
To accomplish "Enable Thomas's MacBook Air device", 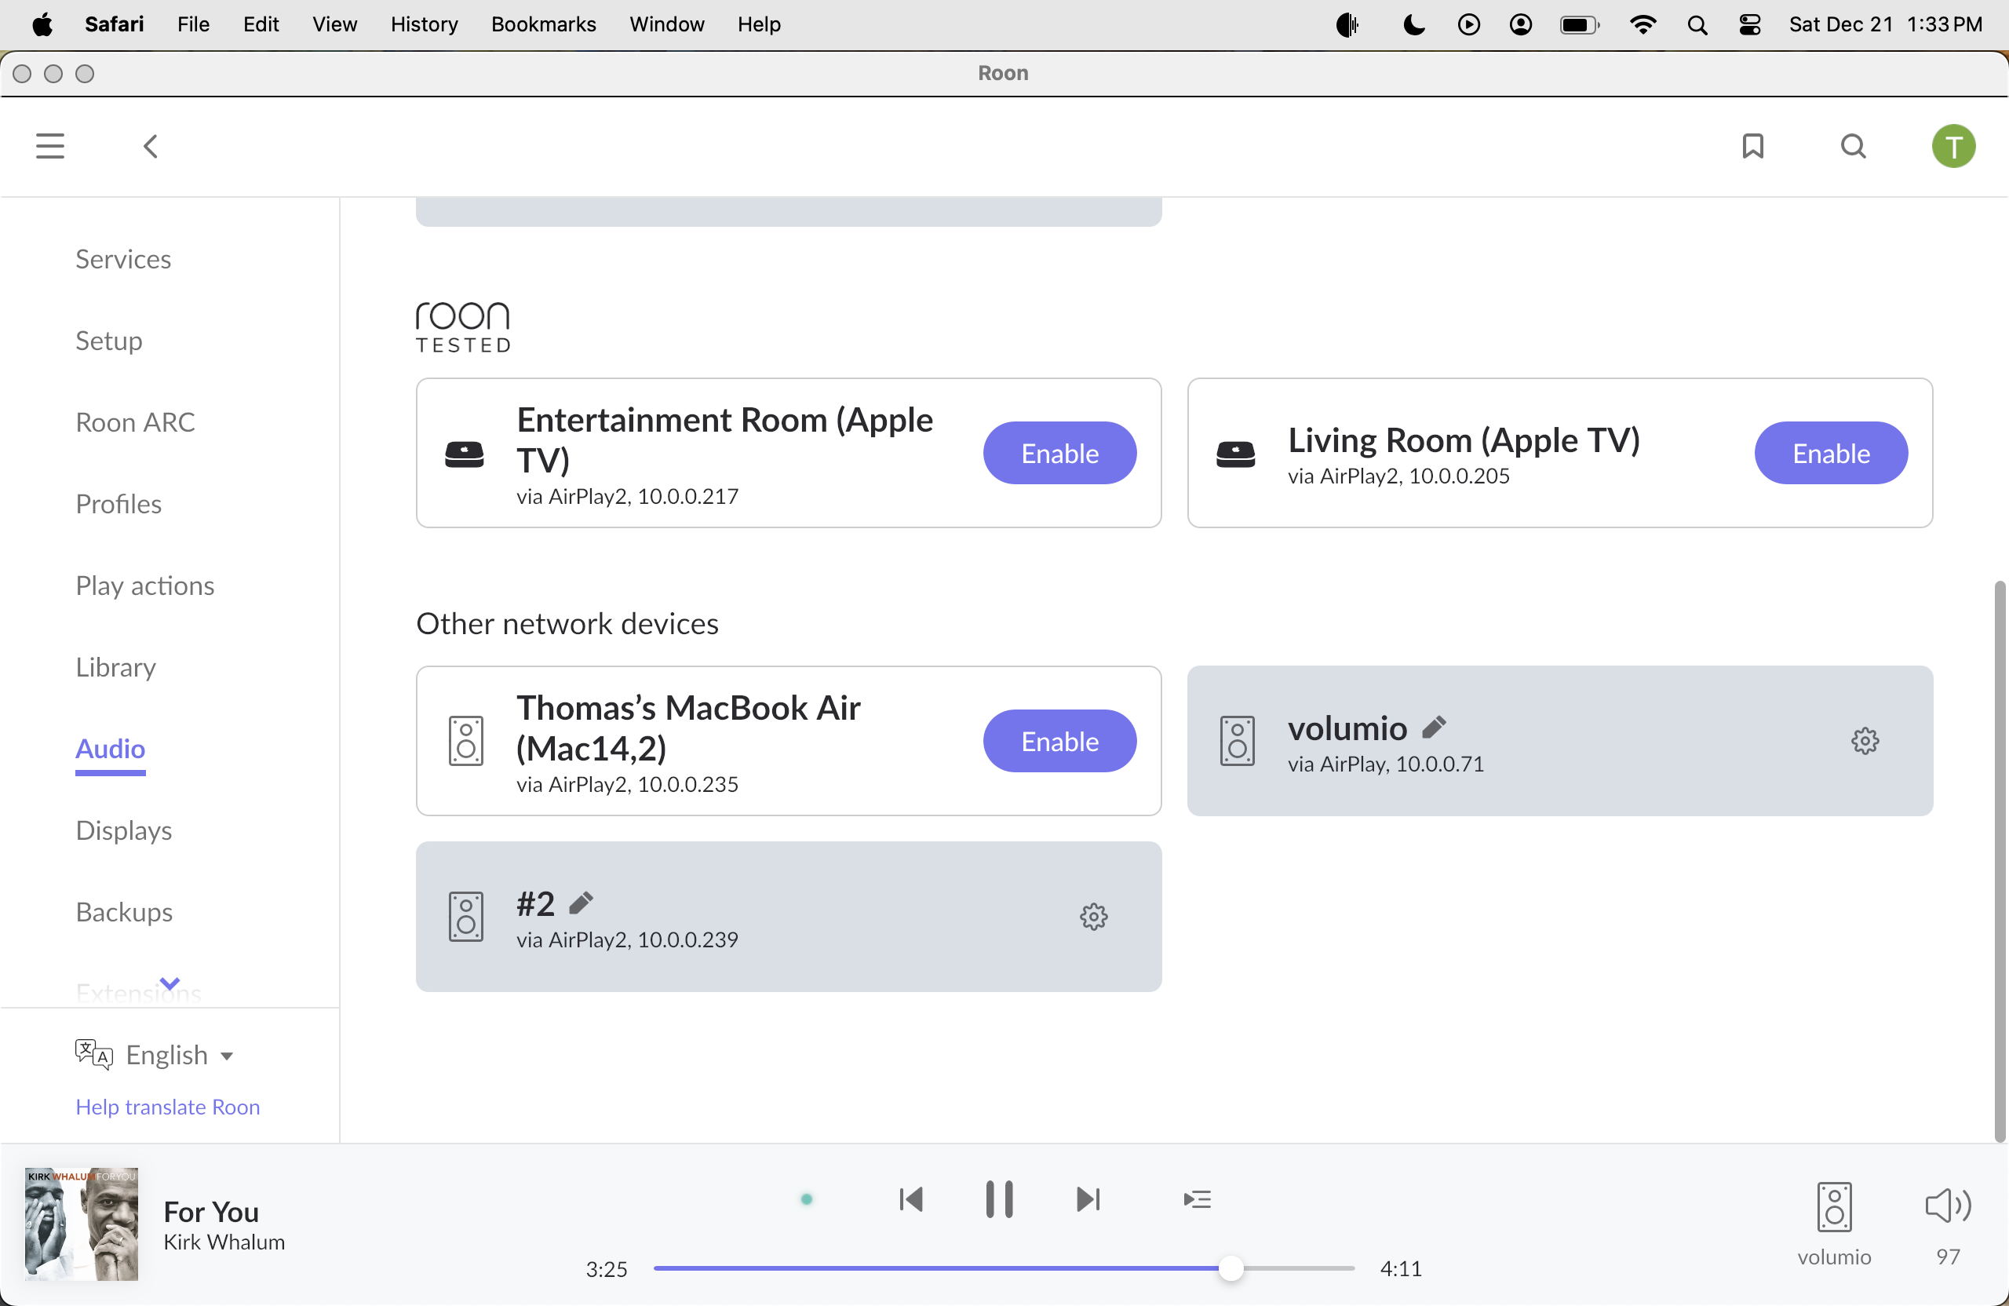I will click(1059, 740).
